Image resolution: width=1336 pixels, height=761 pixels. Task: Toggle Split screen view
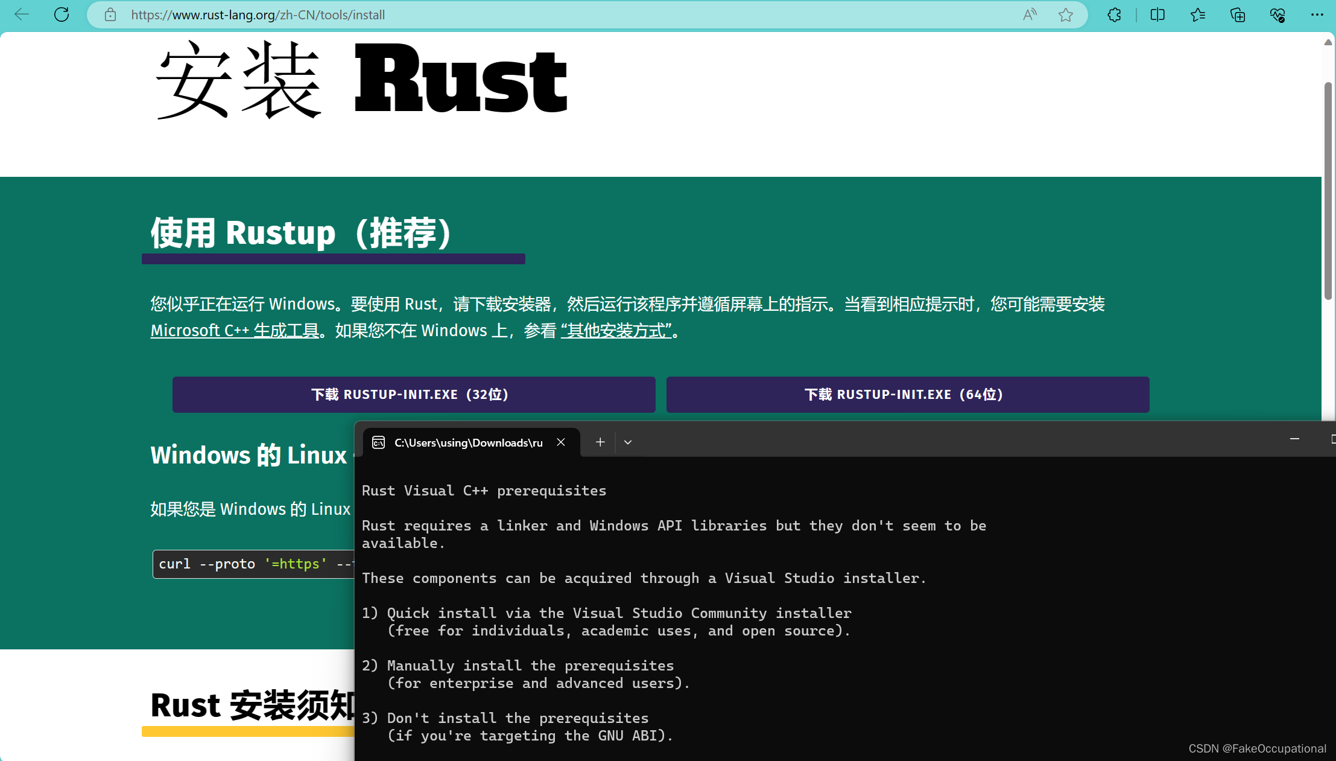pyautogui.click(x=1157, y=14)
